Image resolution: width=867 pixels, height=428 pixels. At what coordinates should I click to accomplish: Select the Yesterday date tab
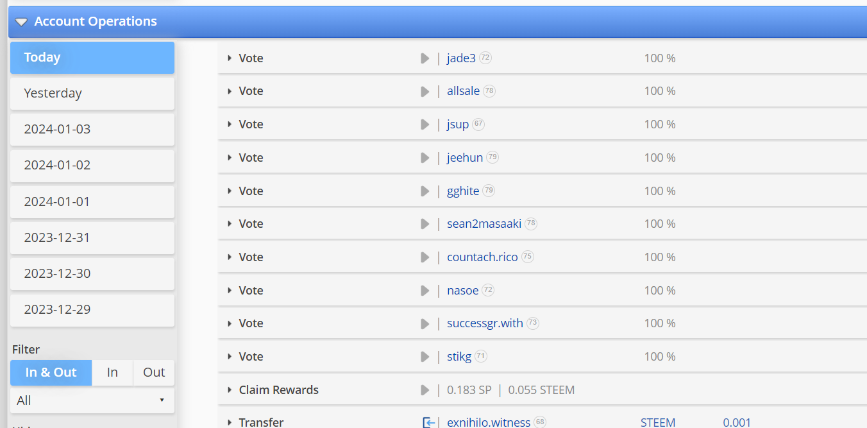(x=92, y=94)
